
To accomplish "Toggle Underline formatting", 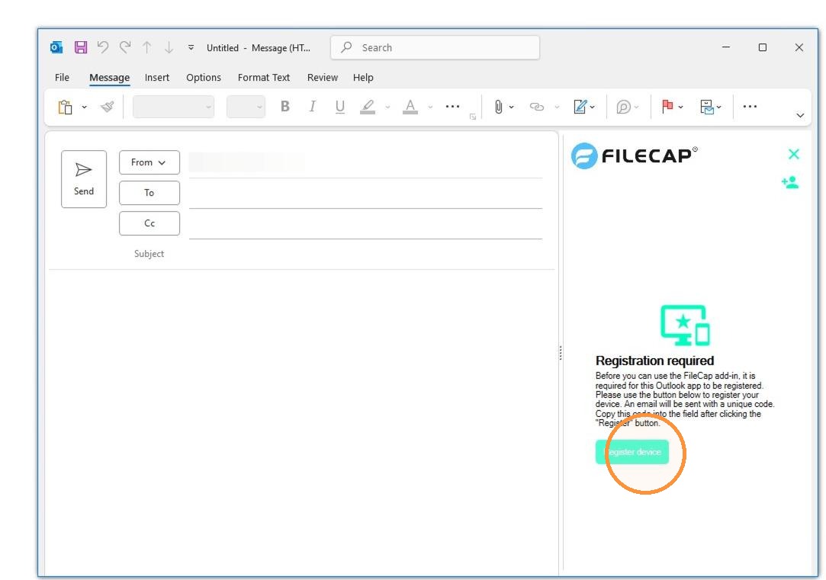I will 339,107.
